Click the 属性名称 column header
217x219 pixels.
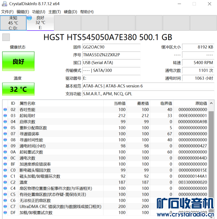pyautogui.click(x=61, y=103)
